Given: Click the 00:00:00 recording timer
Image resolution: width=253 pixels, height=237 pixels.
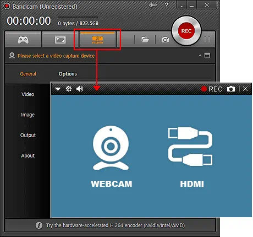Looking at the screenshot, I should tap(29, 21).
